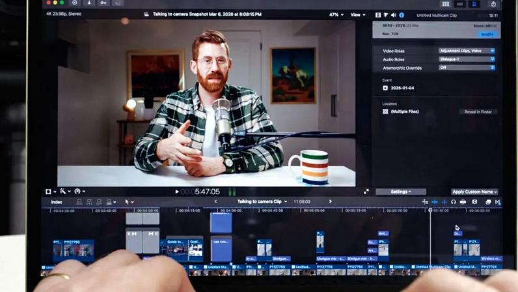The width and height of the screenshot is (518, 292).
Task: Toggle the inspector panel display
Action: point(474,4)
